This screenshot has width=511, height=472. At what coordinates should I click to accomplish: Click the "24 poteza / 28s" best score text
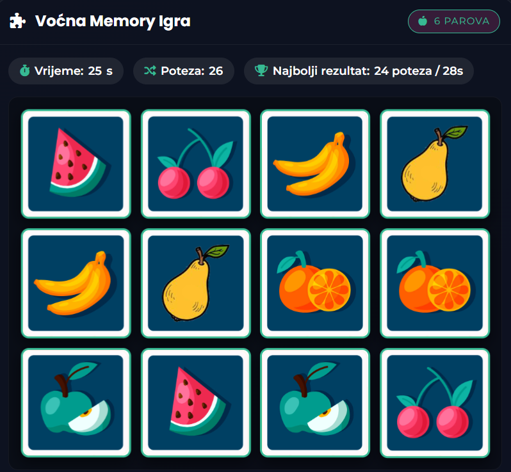(x=418, y=71)
